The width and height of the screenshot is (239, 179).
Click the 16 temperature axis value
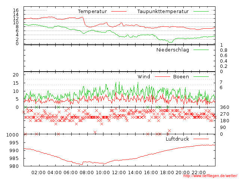pos(16,10)
